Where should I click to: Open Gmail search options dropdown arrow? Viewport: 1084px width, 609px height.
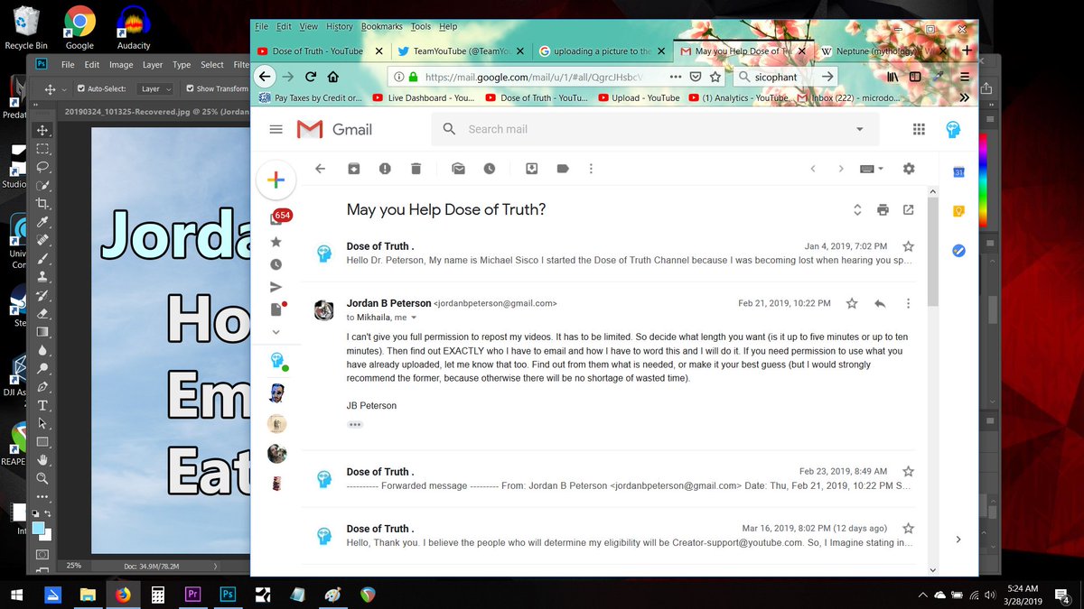(859, 130)
